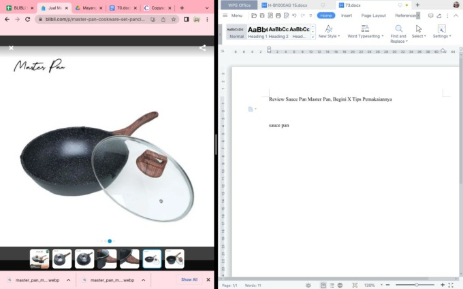The image size is (463, 289).
Task: Close the Chrome downloads bar
Action: point(208,279)
